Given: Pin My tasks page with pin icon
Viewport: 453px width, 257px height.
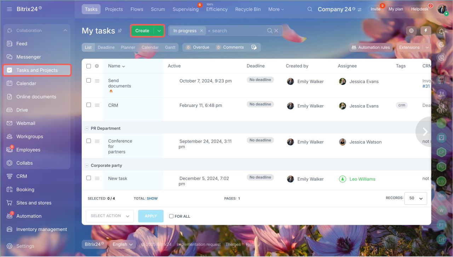Looking at the screenshot, I should click(x=120, y=31).
